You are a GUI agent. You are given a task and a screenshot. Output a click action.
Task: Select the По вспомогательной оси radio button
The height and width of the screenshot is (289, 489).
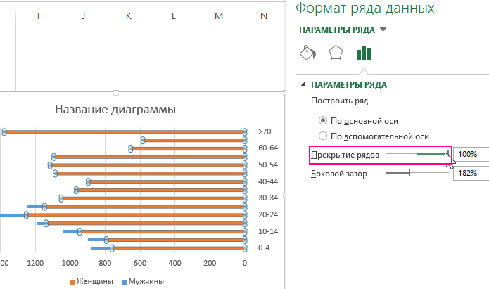tap(323, 136)
